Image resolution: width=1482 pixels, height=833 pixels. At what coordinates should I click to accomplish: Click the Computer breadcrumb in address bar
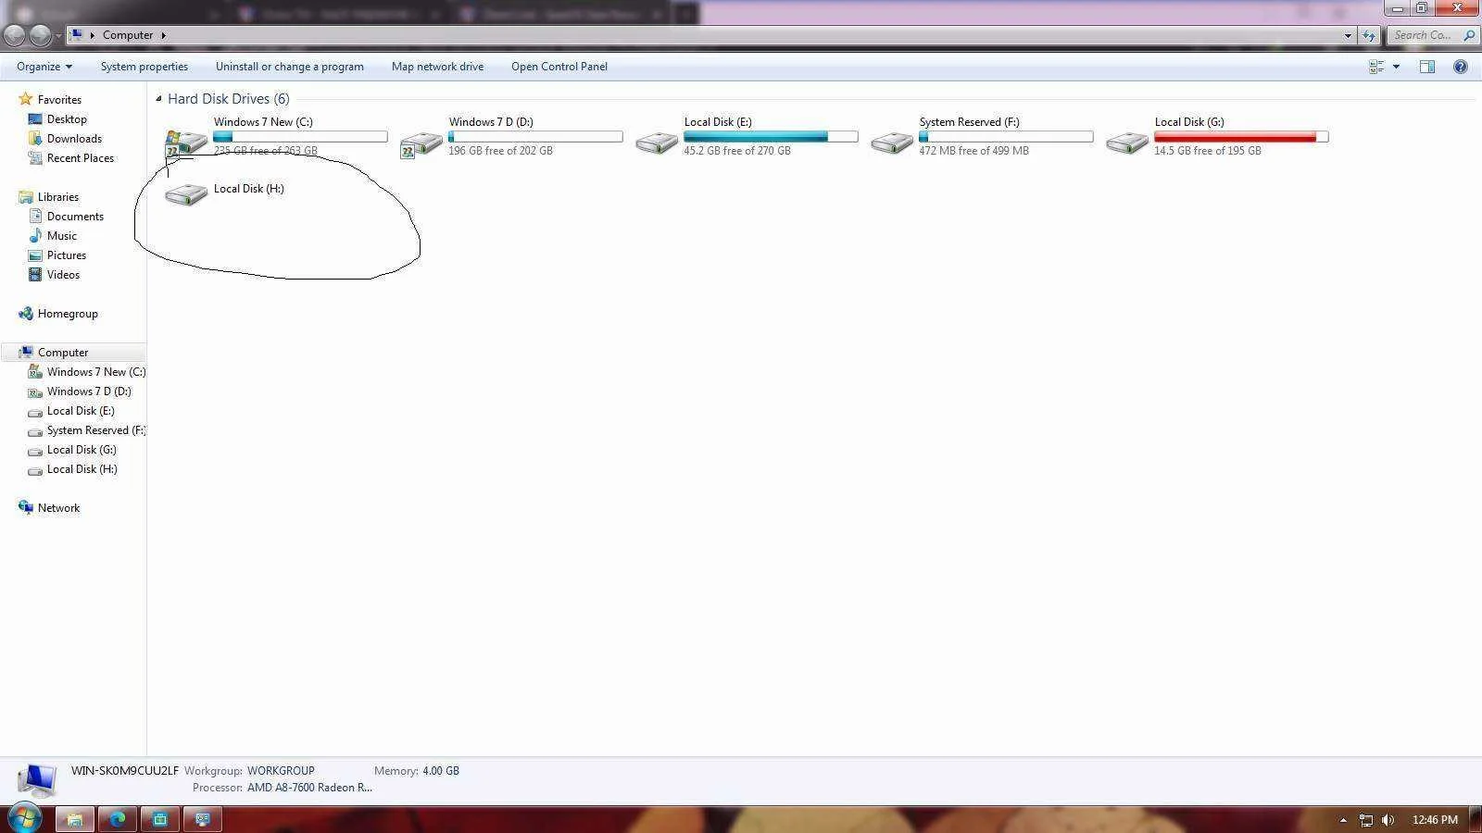(127, 35)
